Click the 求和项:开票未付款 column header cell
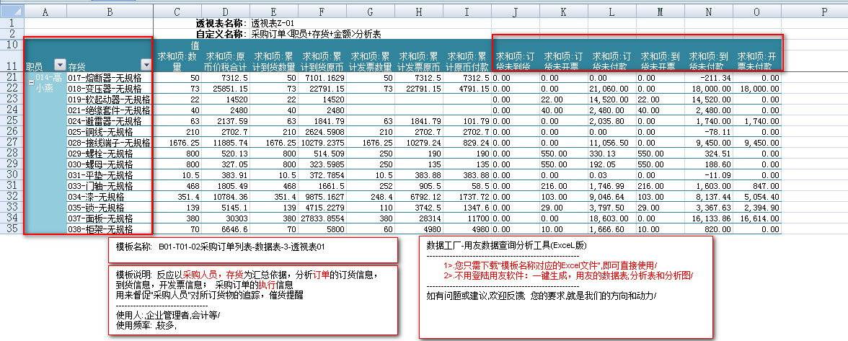 point(756,61)
